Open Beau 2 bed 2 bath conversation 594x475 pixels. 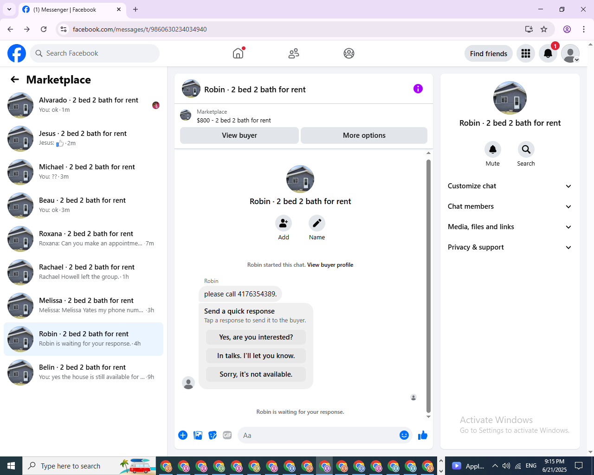(84, 205)
